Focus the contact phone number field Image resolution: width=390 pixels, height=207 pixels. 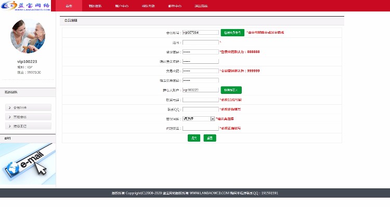click(x=201, y=100)
